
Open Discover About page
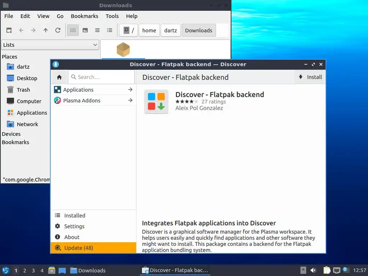(93, 237)
